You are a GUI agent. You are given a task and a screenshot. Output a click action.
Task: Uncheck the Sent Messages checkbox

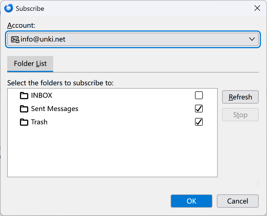199,109
